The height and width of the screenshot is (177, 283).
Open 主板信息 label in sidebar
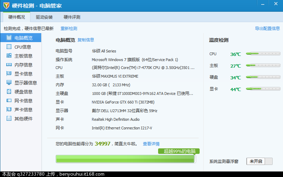click(24, 56)
